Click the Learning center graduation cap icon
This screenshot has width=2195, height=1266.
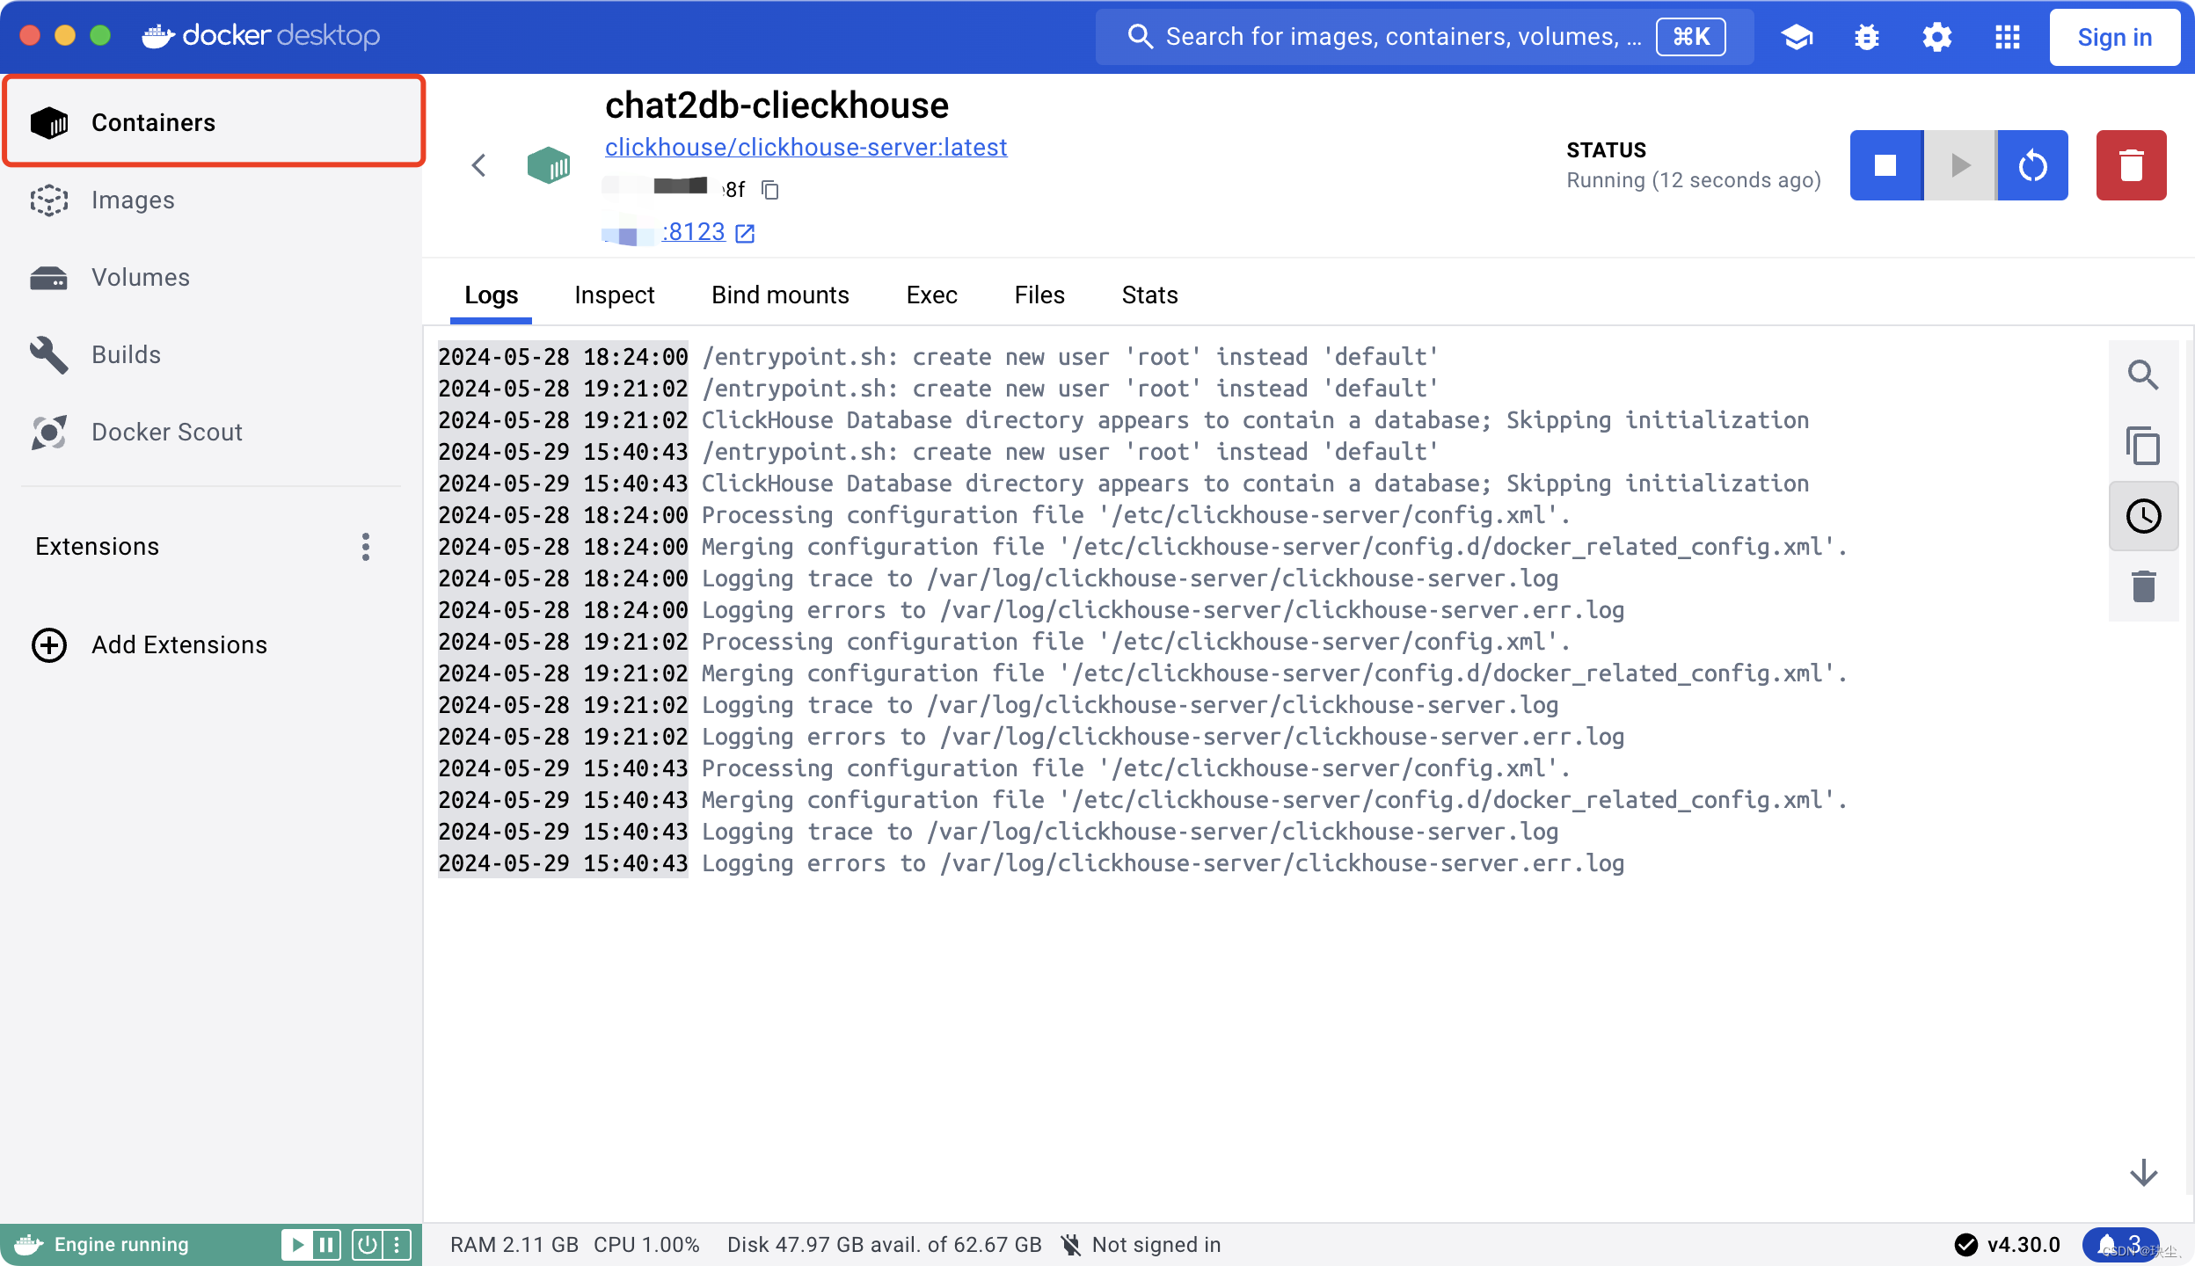tap(1797, 37)
